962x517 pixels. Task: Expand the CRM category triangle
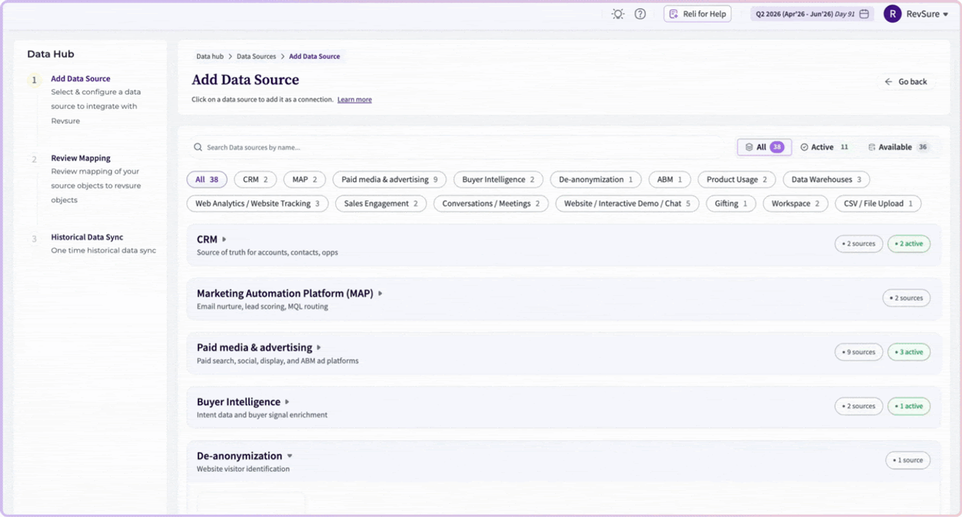tap(224, 240)
